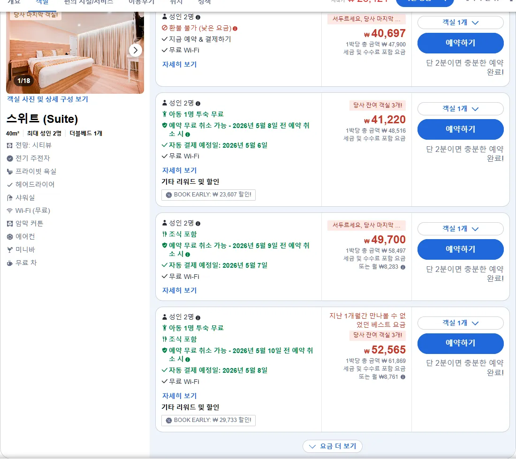
Task: Click the 미니바 cocktail icon
Action: click(x=10, y=250)
